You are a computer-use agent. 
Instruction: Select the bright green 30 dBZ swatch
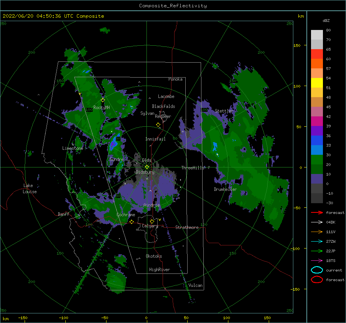pyautogui.click(x=317, y=159)
